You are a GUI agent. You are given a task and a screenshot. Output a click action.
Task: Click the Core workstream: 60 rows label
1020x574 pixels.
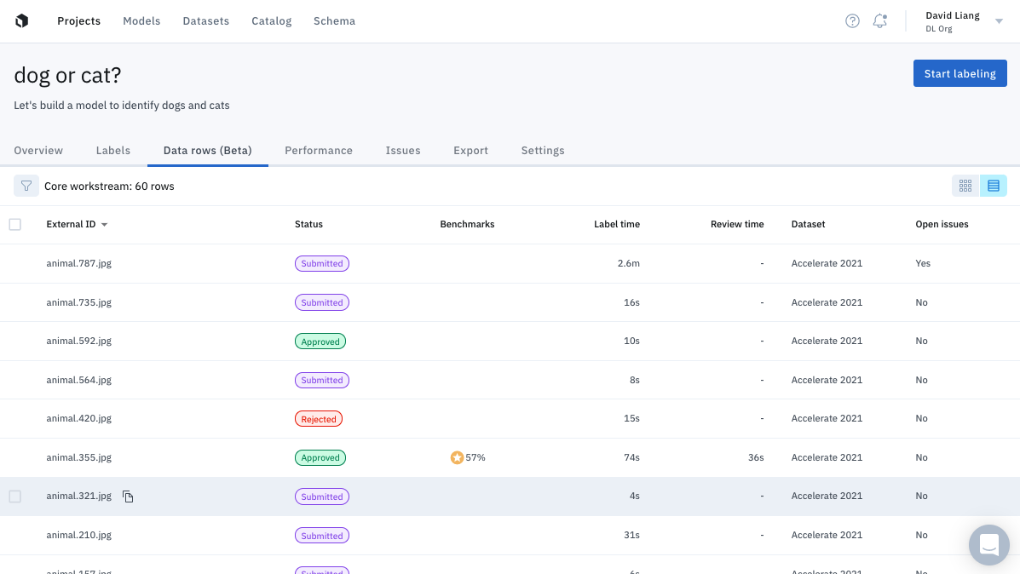tap(109, 186)
